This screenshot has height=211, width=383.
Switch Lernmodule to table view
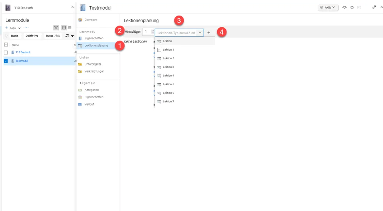tap(64, 28)
